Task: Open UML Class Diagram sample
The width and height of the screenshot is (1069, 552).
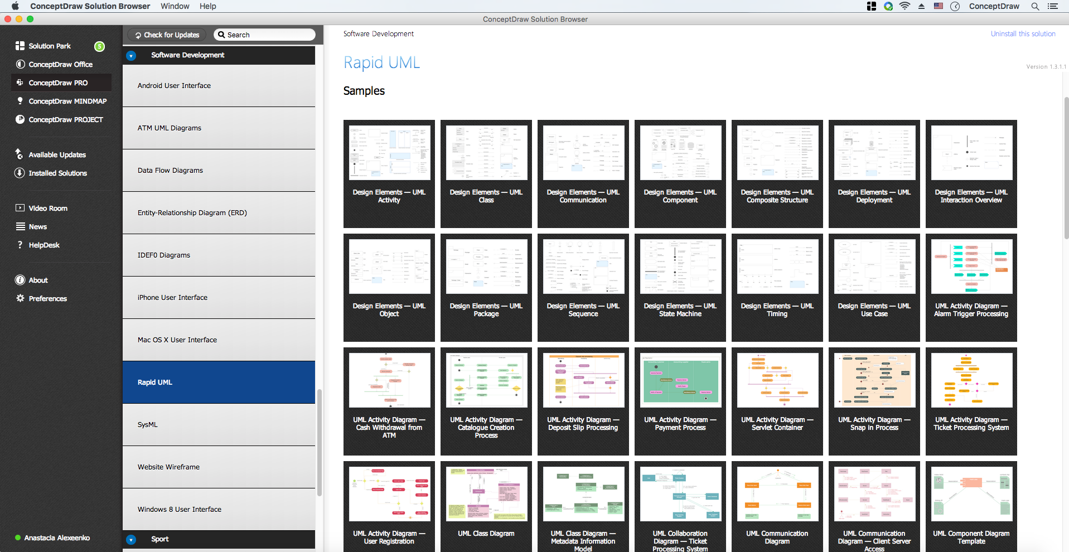Action: tap(486, 507)
